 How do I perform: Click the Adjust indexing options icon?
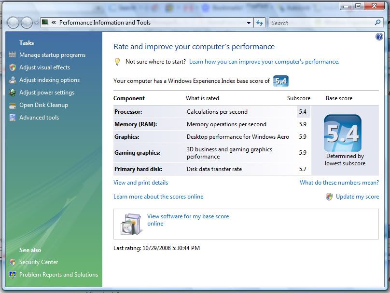(12, 80)
